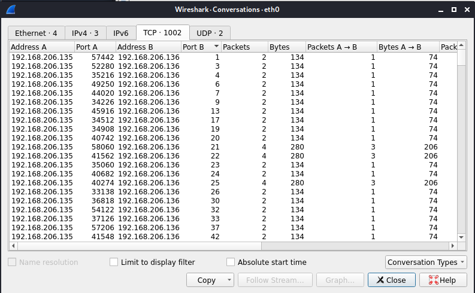The image size is (475, 293).
Task: Select the row with Port A 36818
Action: (x=232, y=201)
